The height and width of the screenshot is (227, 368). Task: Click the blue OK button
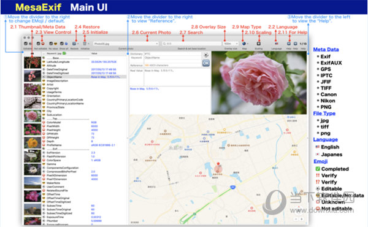pyautogui.click(x=206, y=63)
